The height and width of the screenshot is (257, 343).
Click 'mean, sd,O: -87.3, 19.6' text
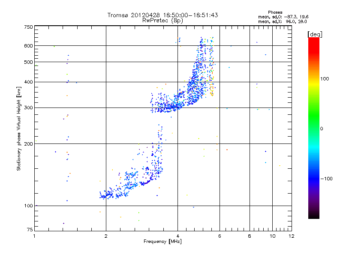coord(283,17)
